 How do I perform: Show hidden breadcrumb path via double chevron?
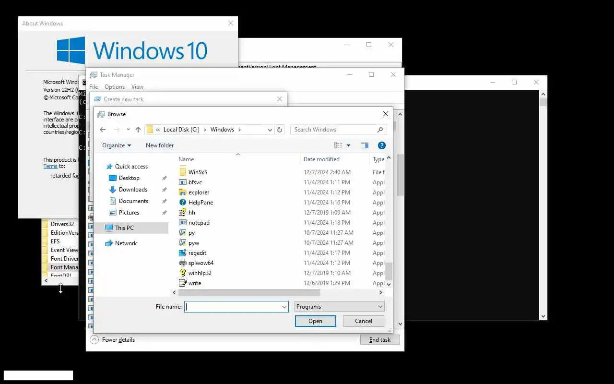click(158, 130)
